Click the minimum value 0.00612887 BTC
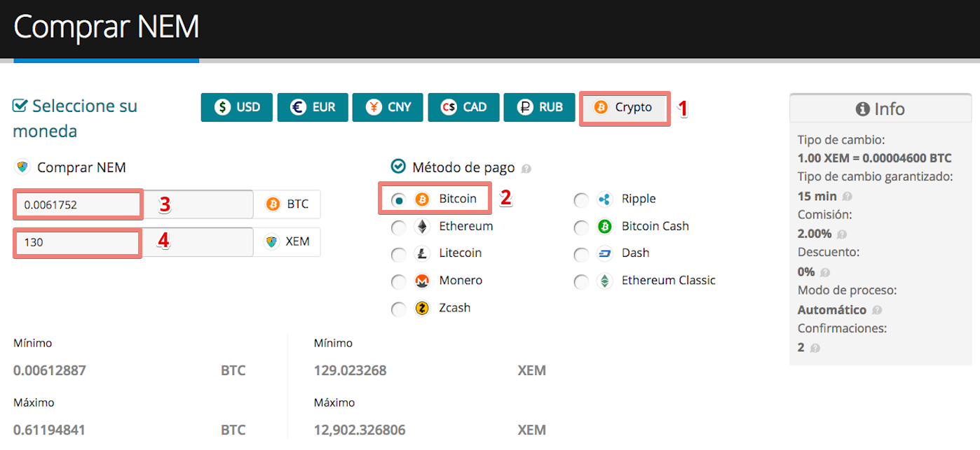Image resolution: width=980 pixels, height=450 pixels. pos(50,370)
